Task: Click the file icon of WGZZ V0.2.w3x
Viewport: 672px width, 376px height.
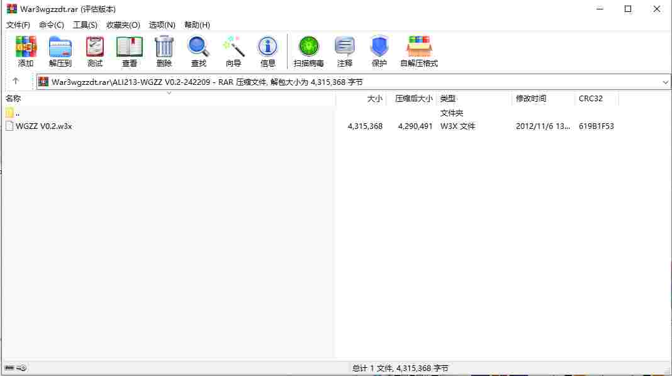Action: [9, 126]
